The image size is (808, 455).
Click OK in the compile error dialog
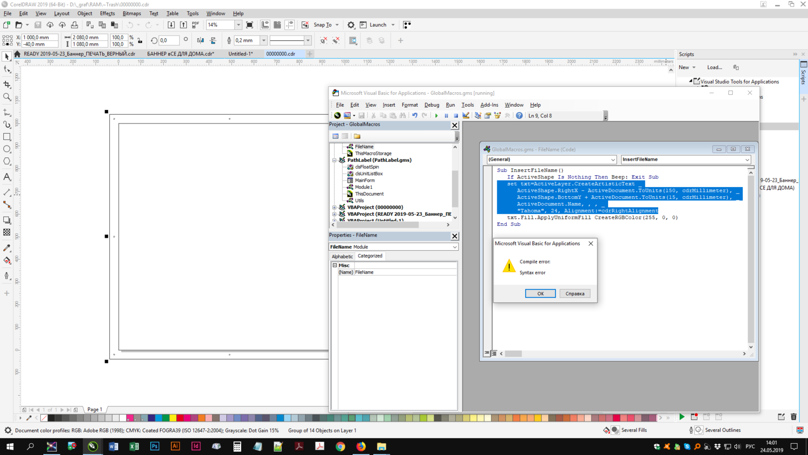point(540,294)
